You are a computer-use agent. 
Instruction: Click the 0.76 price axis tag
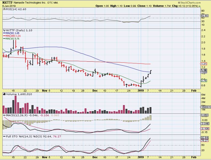(204, 81)
